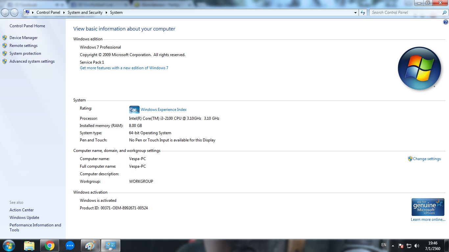Click the genuine Microsoft software badge

(428, 207)
